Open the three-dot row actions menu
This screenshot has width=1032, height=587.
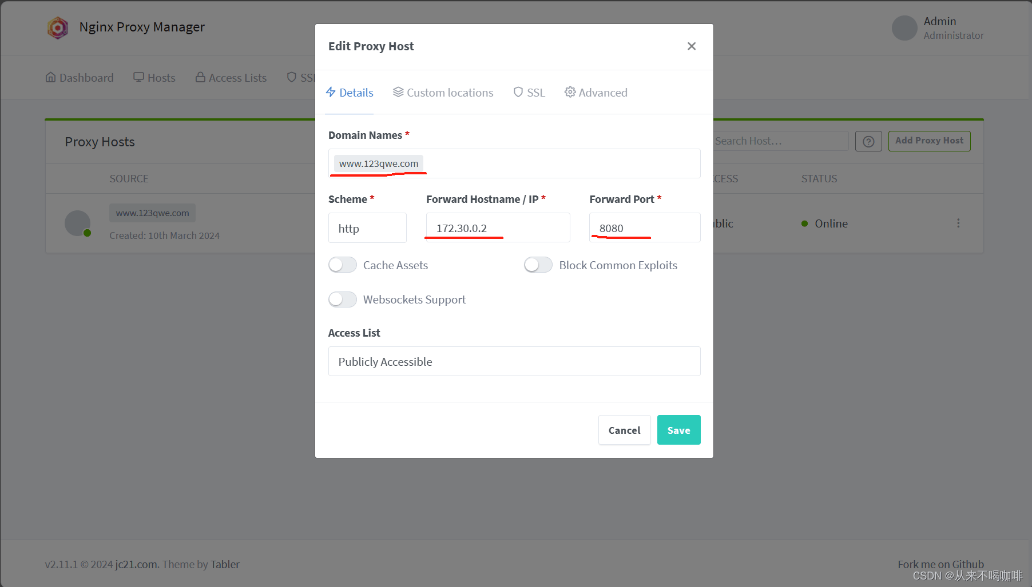[x=958, y=223]
